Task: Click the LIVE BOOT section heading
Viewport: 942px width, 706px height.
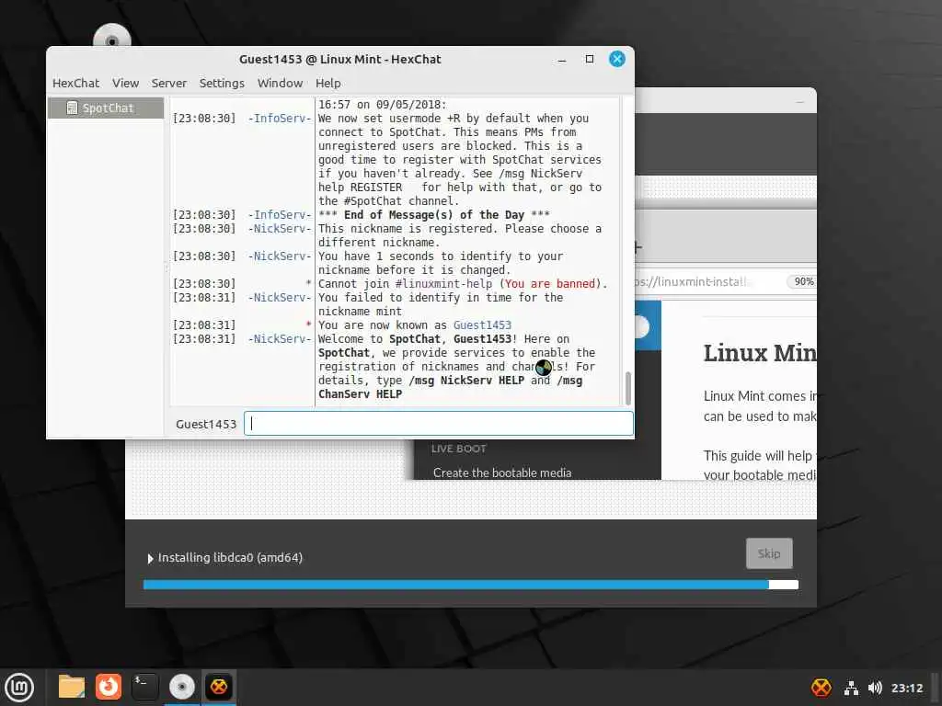Action: pyautogui.click(x=458, y=449)
